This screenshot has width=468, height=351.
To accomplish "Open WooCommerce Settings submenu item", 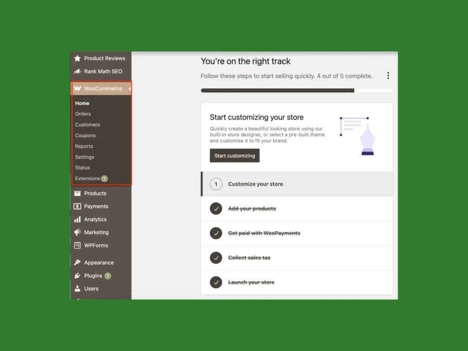I will (x=85, y=157).
